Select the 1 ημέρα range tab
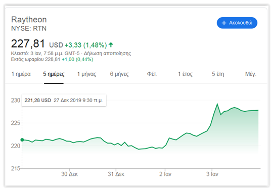 coord(21,74)
